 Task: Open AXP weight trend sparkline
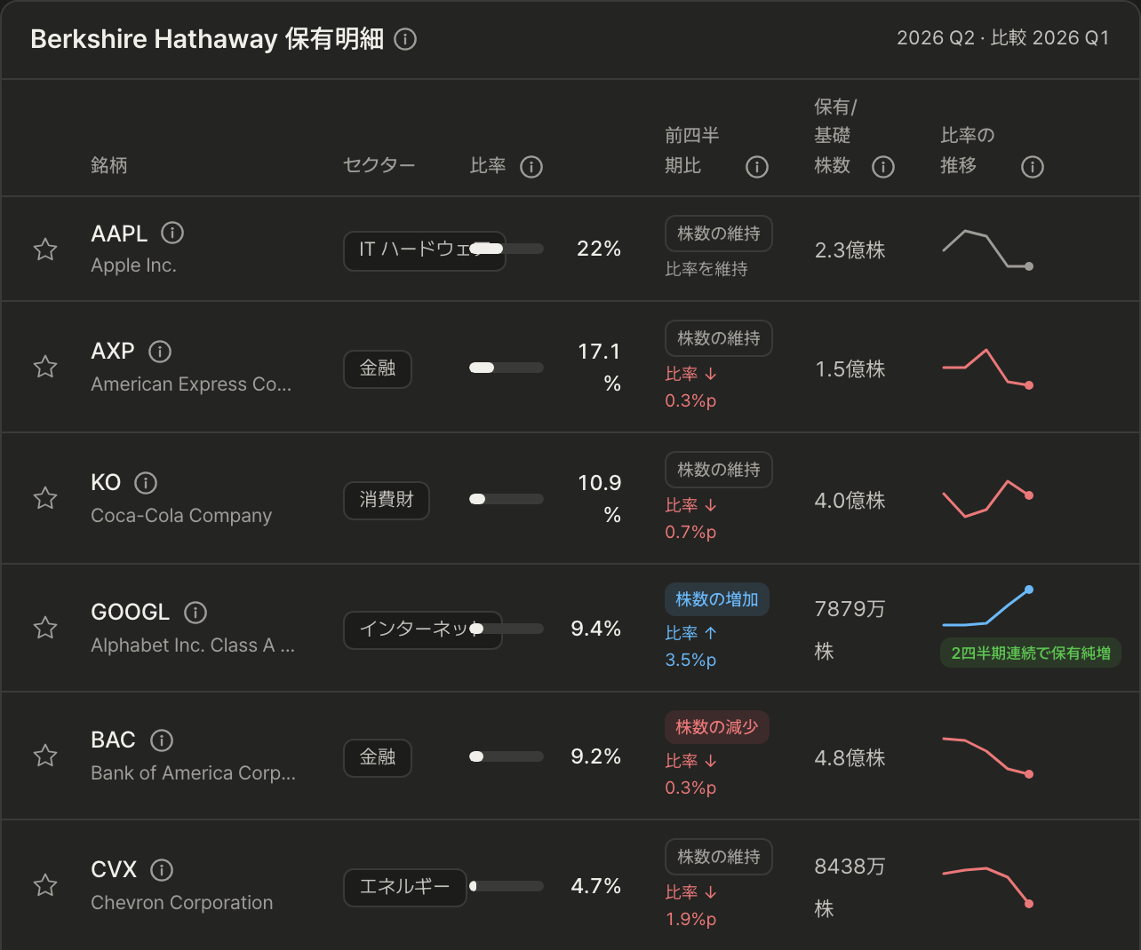(987, 368)
